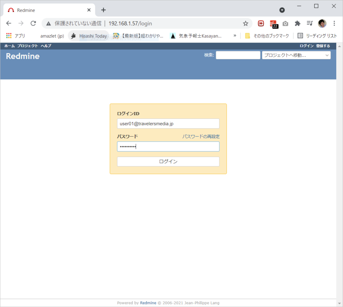Viewport: 343px width, 307px height.
Task: Click the back navigation arrow
Action: coord(9,23)
